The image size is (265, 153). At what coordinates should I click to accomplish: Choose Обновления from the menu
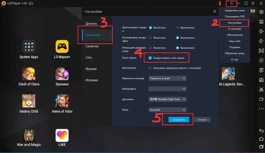point(234,35)
